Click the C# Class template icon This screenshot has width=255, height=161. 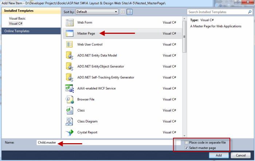(70, 110)
